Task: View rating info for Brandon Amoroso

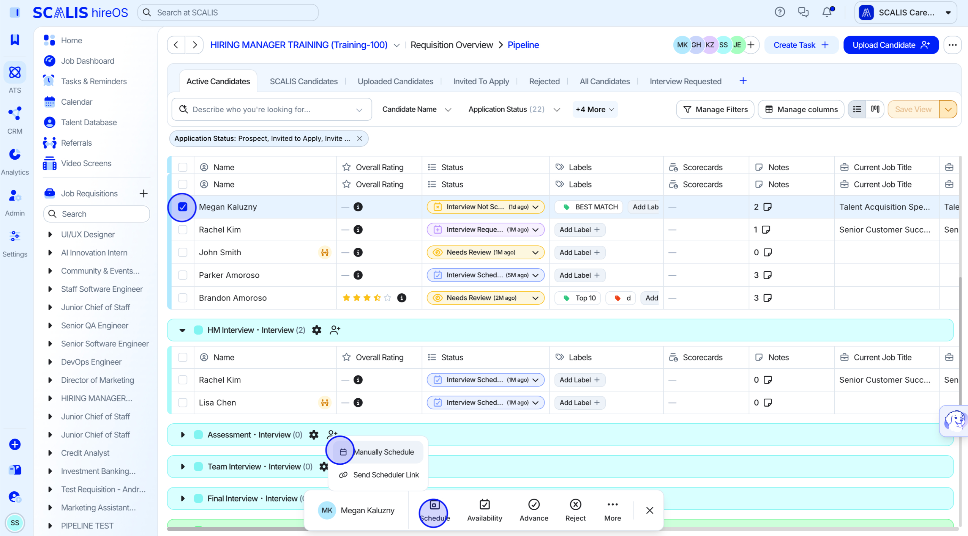Action: [x=401, y=298]
